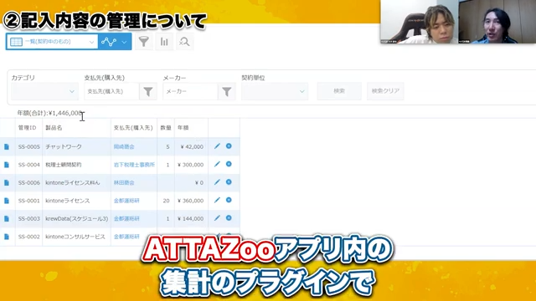Edit the SS-0001 kintoneライセンス row pencil icon

tap(217, 200)
